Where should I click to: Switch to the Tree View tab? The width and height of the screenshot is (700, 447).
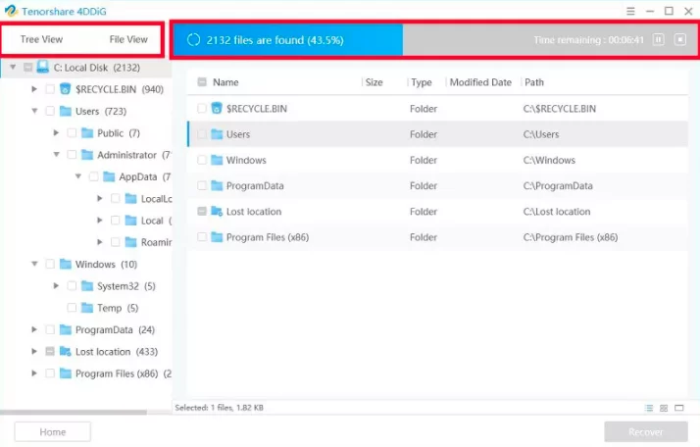tap(41, 39)
